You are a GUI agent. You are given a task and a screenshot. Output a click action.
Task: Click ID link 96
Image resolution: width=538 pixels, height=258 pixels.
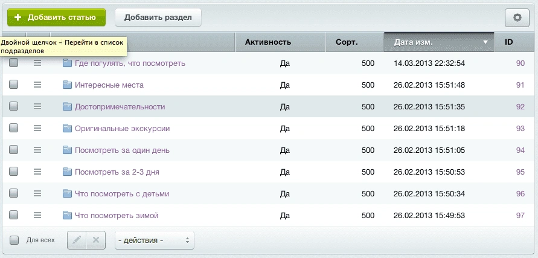[x=520, y=194]
